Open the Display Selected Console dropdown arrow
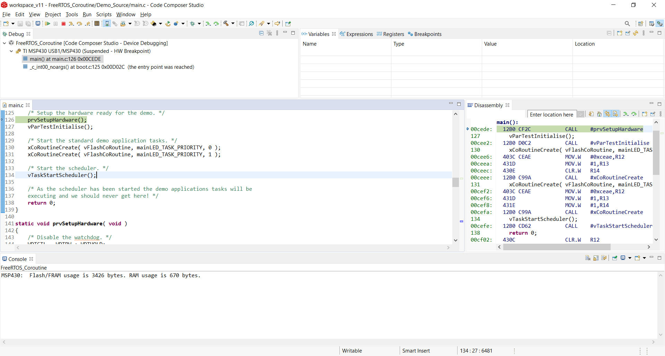 (630, 258)
